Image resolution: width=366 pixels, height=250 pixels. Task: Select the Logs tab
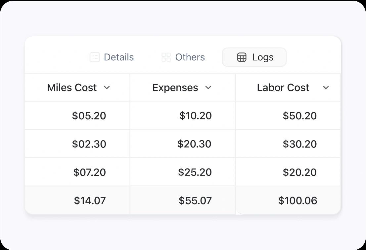tap(263, 57)
